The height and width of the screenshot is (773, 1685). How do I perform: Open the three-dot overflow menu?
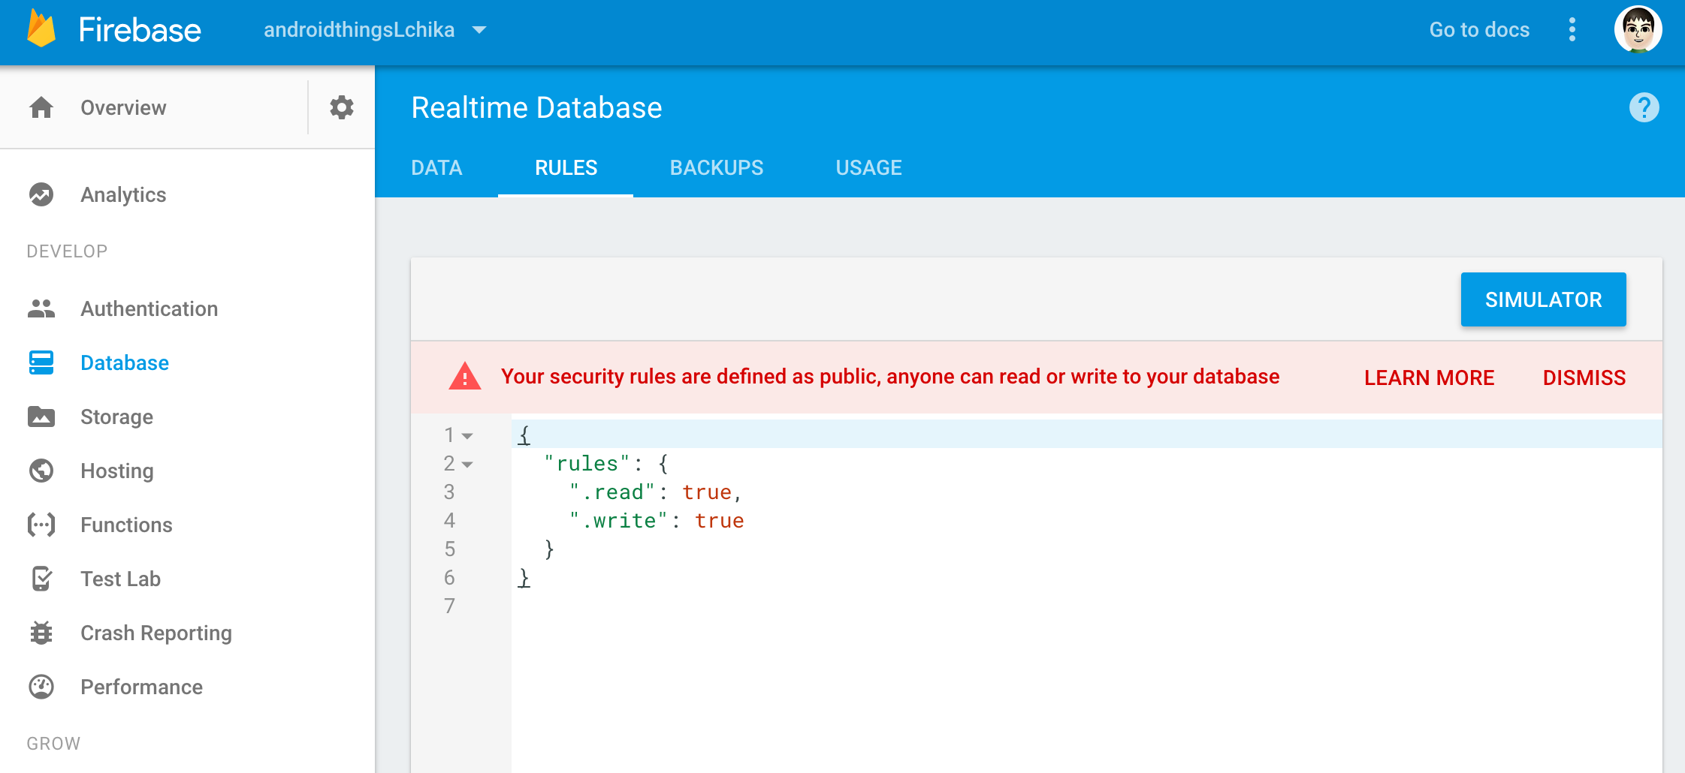[1572, 30]
